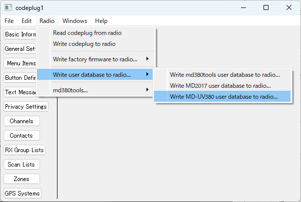301x202 pixels.
Task: Open the Zones section
Action: click(21, 179)
